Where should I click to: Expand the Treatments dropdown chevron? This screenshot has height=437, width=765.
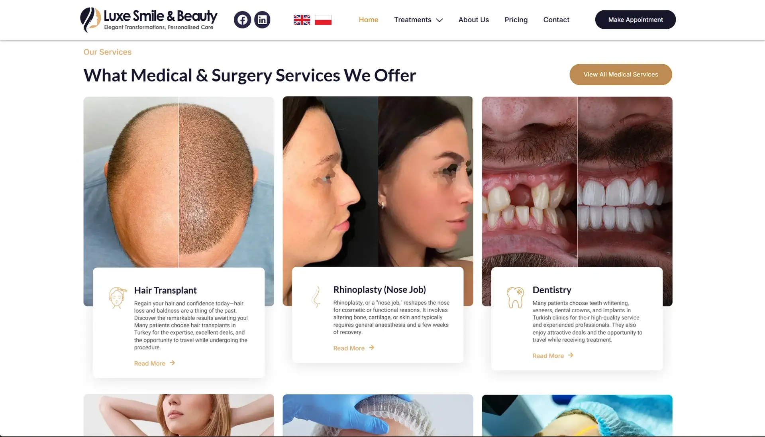coord(439,20)
